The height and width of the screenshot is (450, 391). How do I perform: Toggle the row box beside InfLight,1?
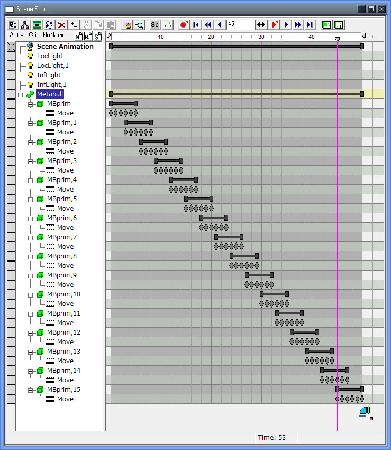coord(11,84)
